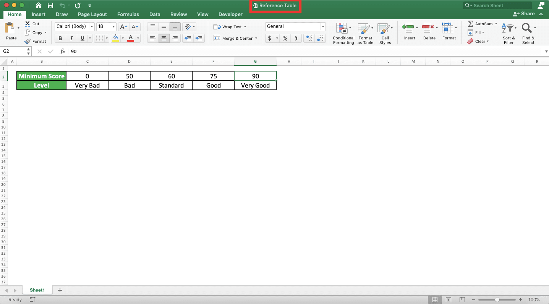This screenshot has width=549, height=304.
Task: Paste clipboard contents
Action: 11,31
